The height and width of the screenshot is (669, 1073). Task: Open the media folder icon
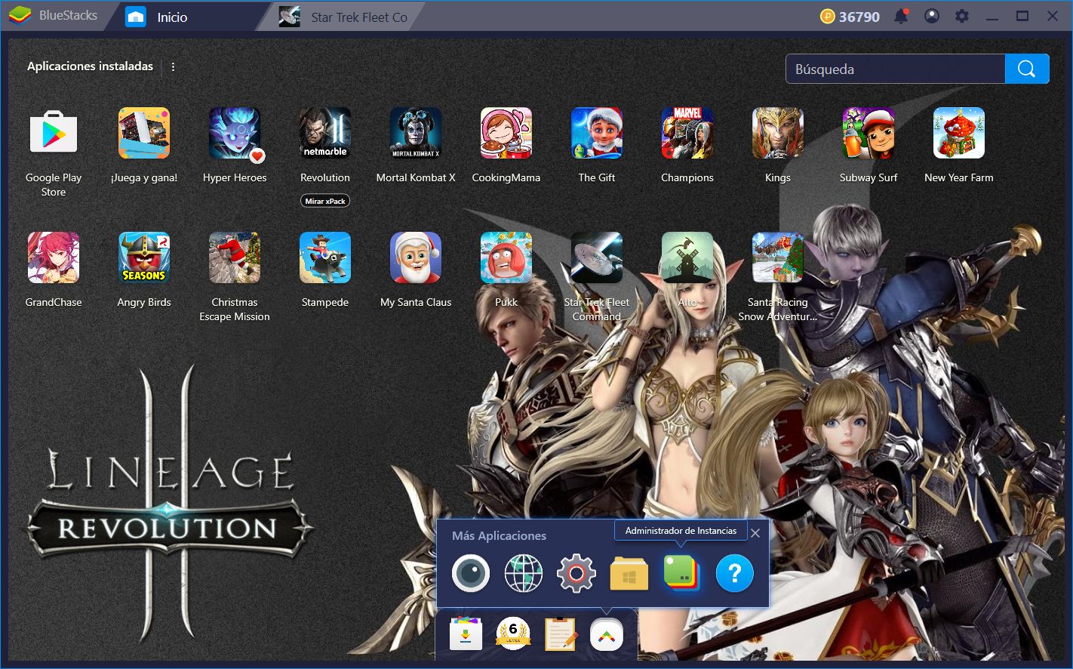pyautogui.click(x=629, y=574)
